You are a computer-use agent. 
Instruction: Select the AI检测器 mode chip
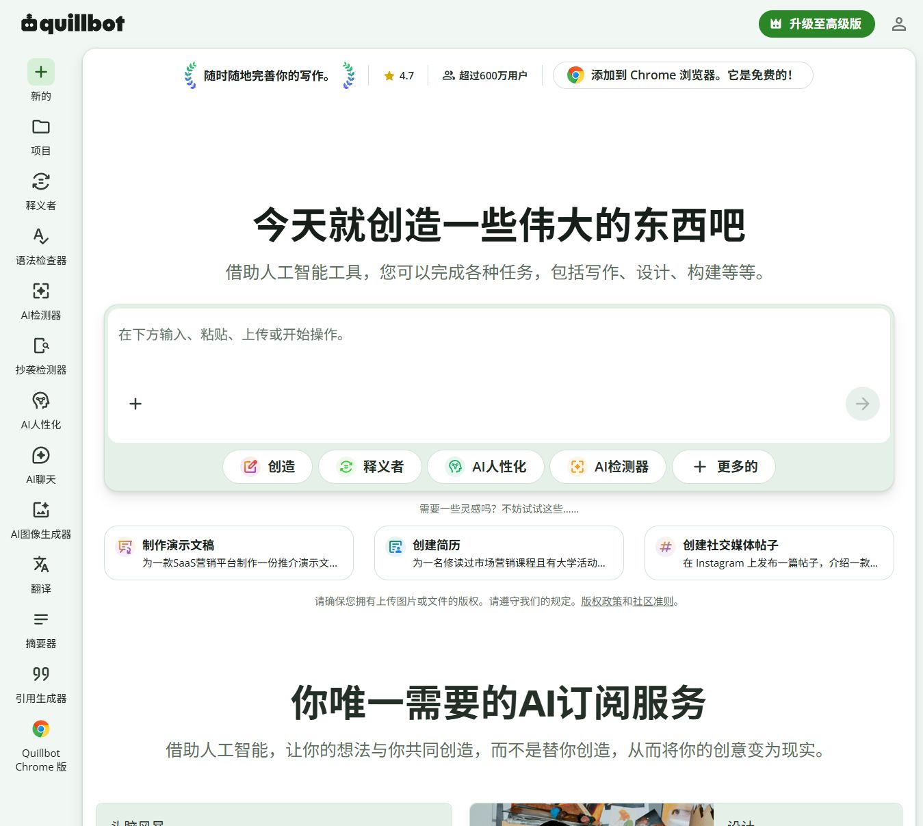[x=608, y=467]
